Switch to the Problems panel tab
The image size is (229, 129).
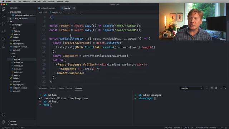pyautogui.click(x=43, y=89)
